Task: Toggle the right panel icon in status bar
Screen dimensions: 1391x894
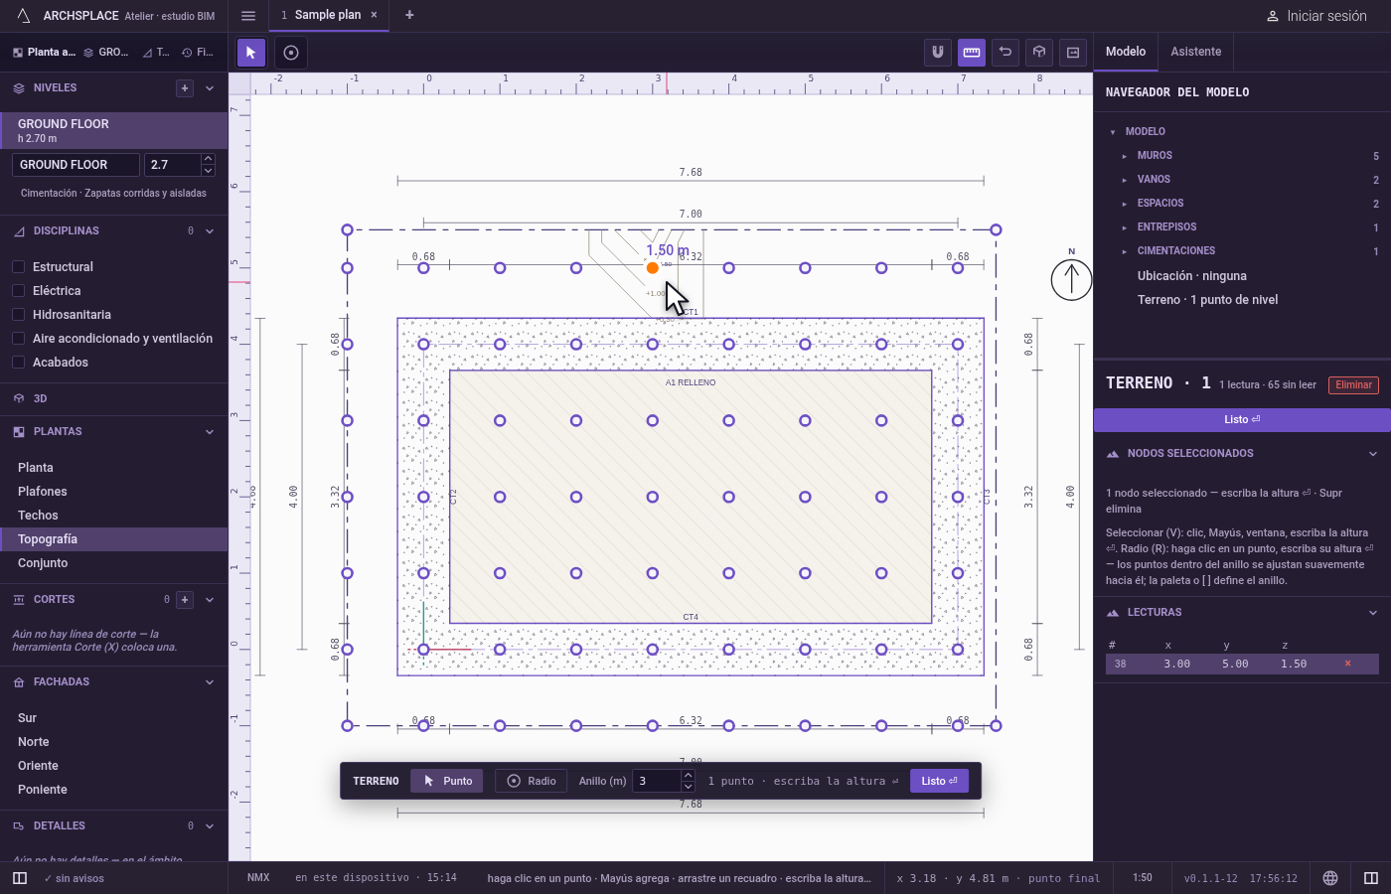Action: click(1371, 878)
